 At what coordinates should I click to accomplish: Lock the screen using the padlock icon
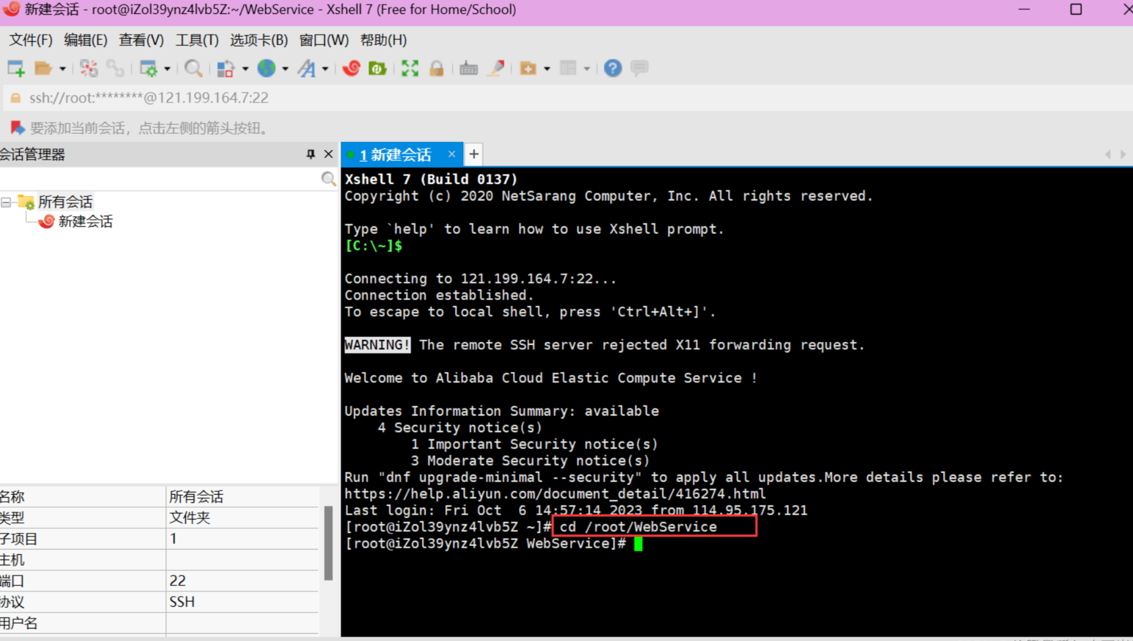pyautogui.click(x=437, y=68)
